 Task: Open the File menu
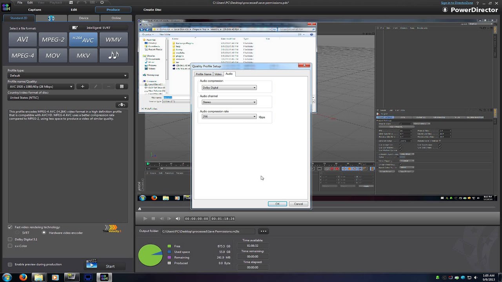coord(20,3)
